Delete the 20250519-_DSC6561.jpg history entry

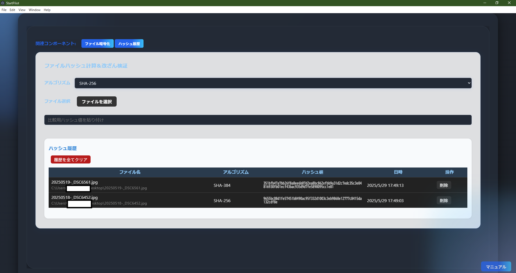pos(443,185)
